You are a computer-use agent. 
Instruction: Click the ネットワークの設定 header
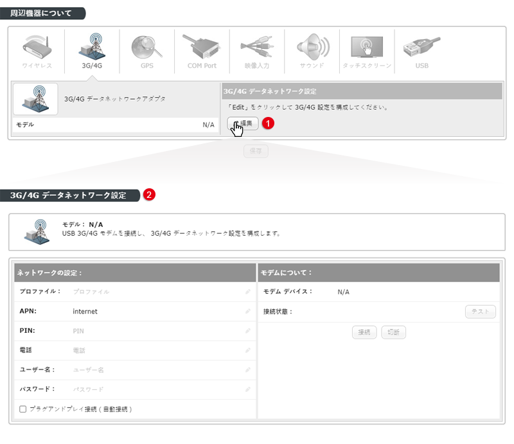135,272
